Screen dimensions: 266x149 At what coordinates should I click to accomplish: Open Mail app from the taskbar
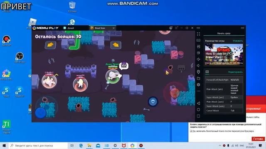click(x=98, y=145)
